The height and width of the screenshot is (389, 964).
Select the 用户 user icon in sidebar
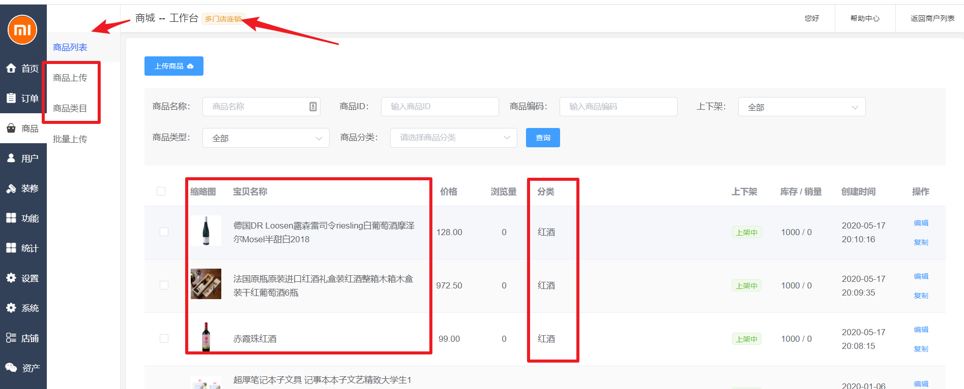coord(11,158)
